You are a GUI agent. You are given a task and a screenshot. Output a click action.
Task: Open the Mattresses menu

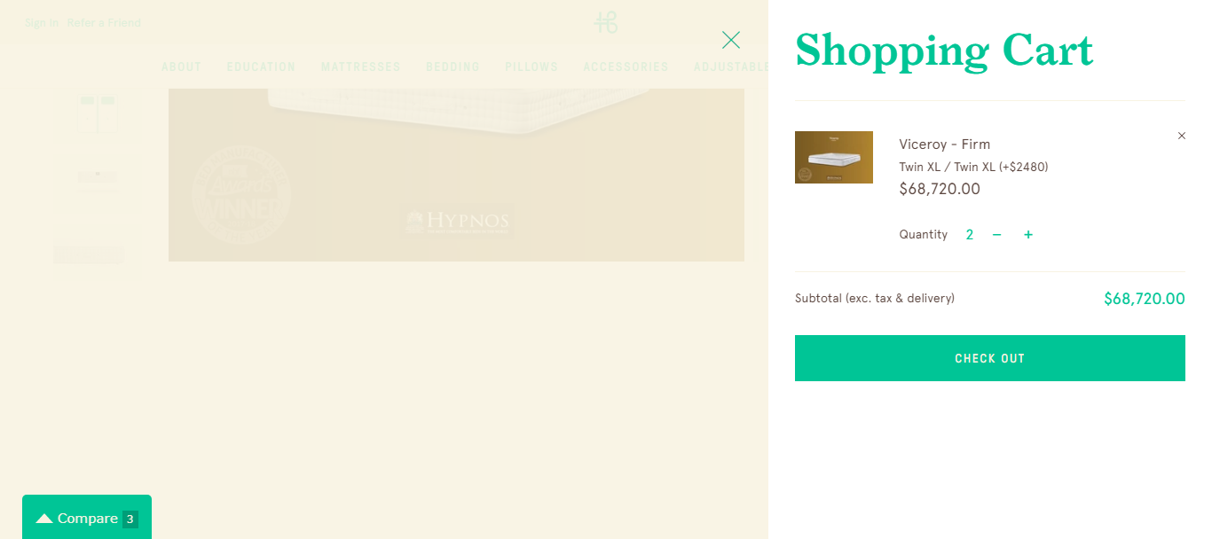click(x=361, y=66)
